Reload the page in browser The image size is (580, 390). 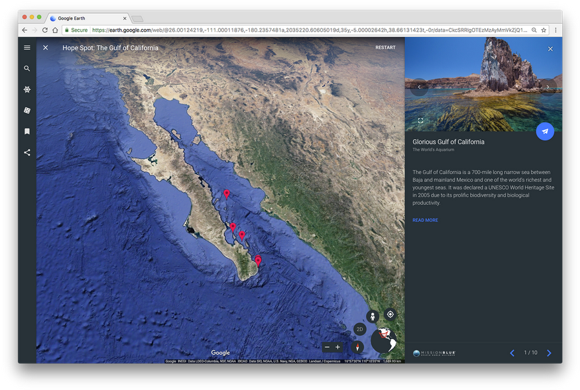pos(45,30)
